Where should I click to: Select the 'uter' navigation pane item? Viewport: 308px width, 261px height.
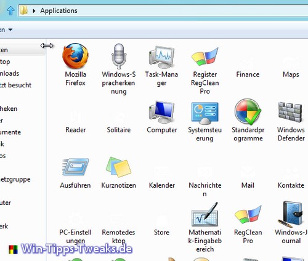pyautogui.click(x=6, y=203)
